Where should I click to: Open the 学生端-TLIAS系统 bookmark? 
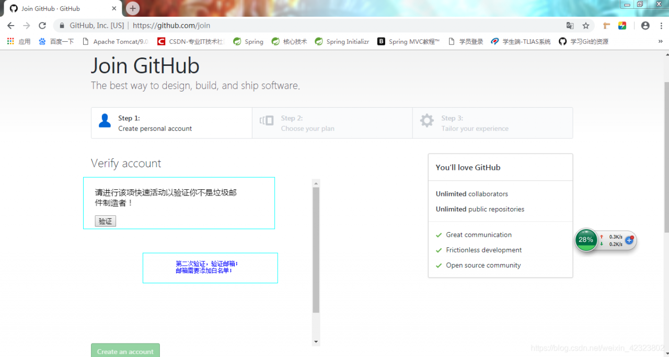[x=521, y=41]
